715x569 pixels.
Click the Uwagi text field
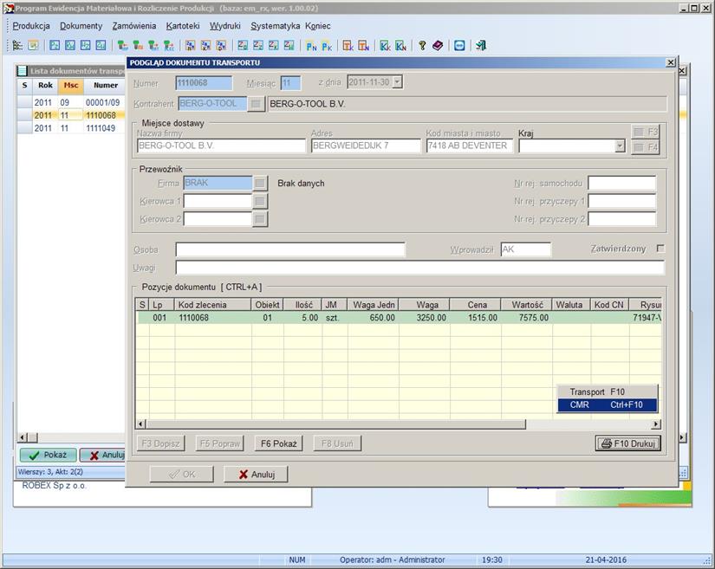419,268
